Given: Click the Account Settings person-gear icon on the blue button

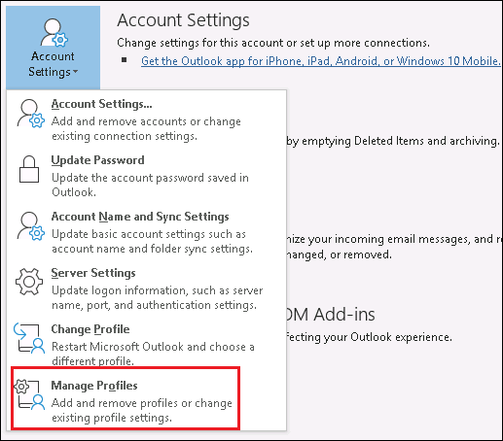Looking at the screenshot, I should pyautogui.click(x=54, y=33).
